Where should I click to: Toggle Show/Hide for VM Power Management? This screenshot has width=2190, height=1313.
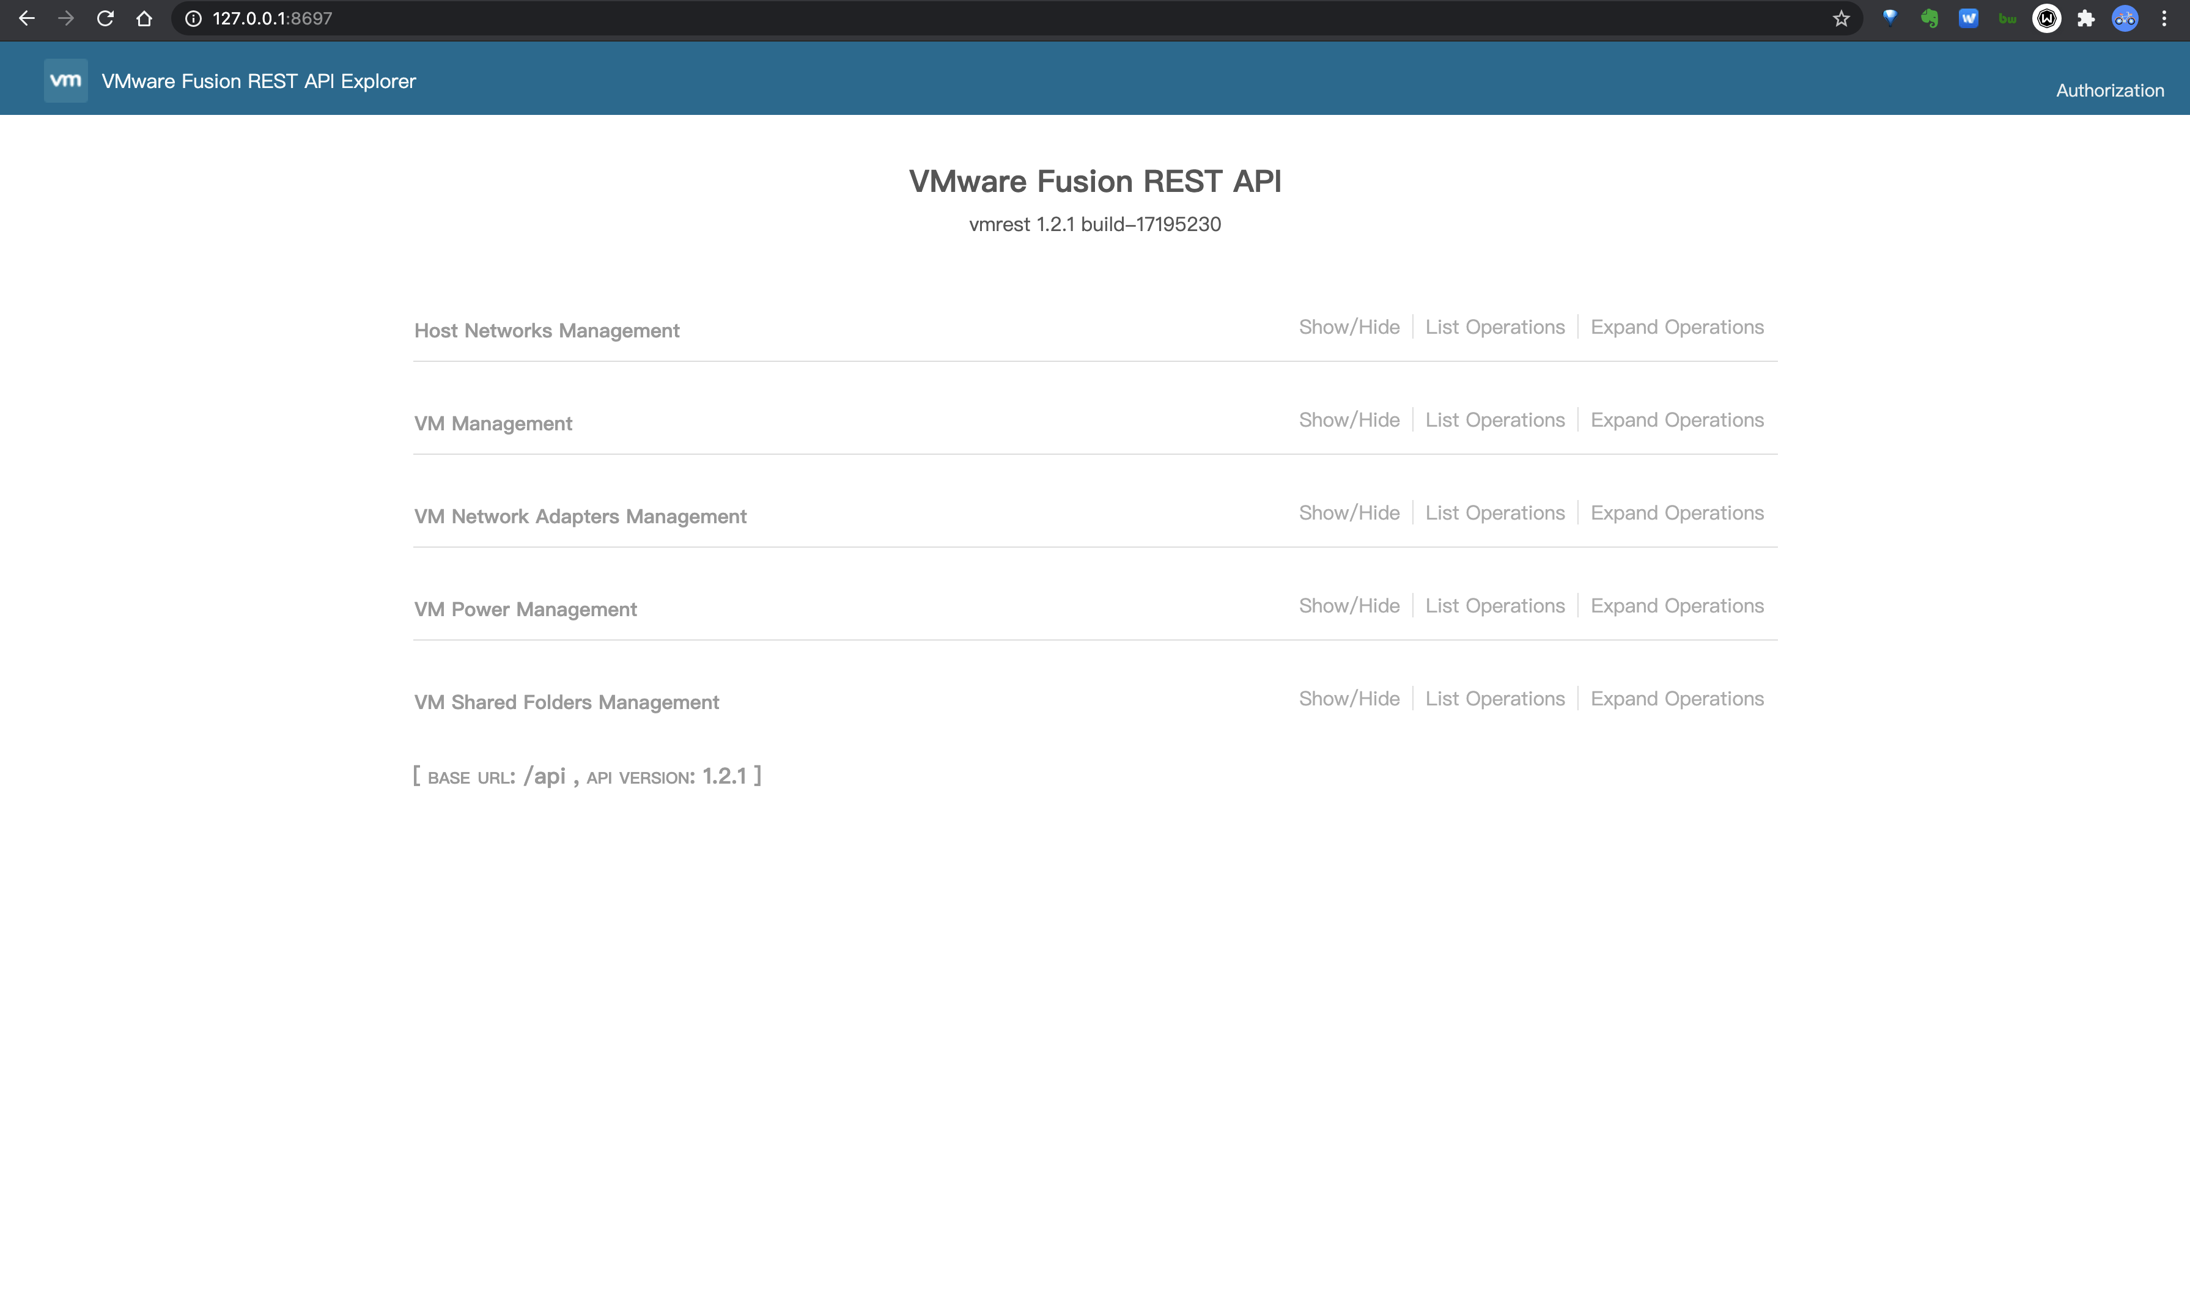click(x=1349, y=605)
